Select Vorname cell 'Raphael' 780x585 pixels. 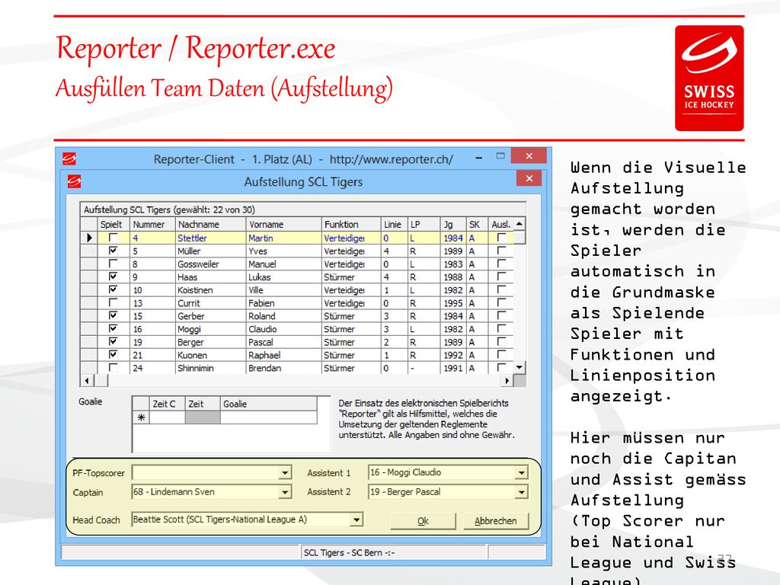point(283,355)
